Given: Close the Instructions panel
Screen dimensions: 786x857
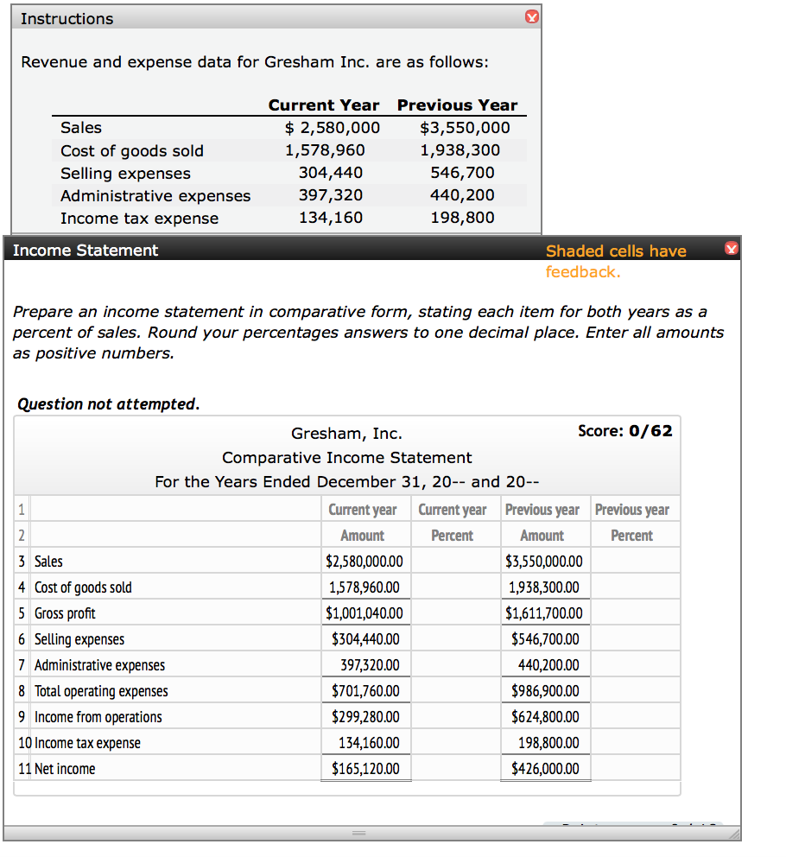Looking at the screenshot, I should pos(533,16).
